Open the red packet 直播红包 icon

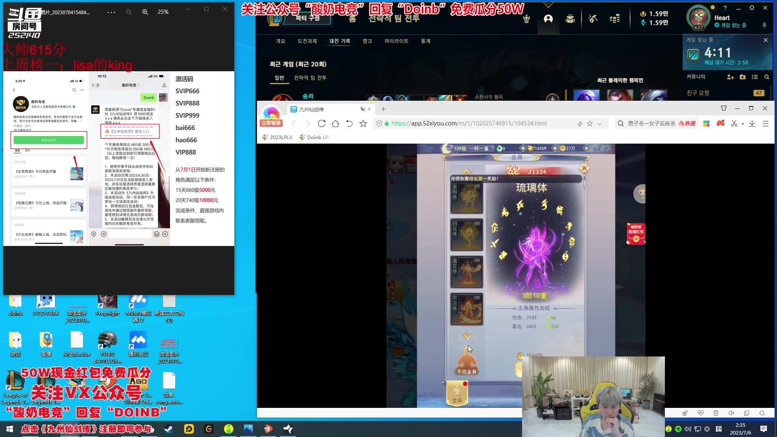636,233
